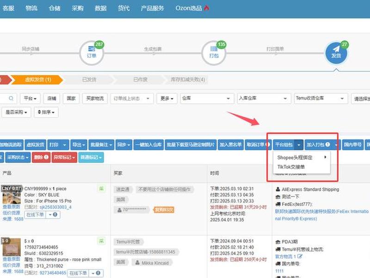Screen dimensions: 370x278
Task: Click the 店铺 filter button
Action: point(52,98)
